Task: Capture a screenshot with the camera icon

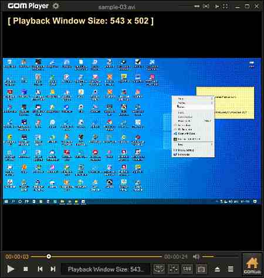Action: pos(201,269)
